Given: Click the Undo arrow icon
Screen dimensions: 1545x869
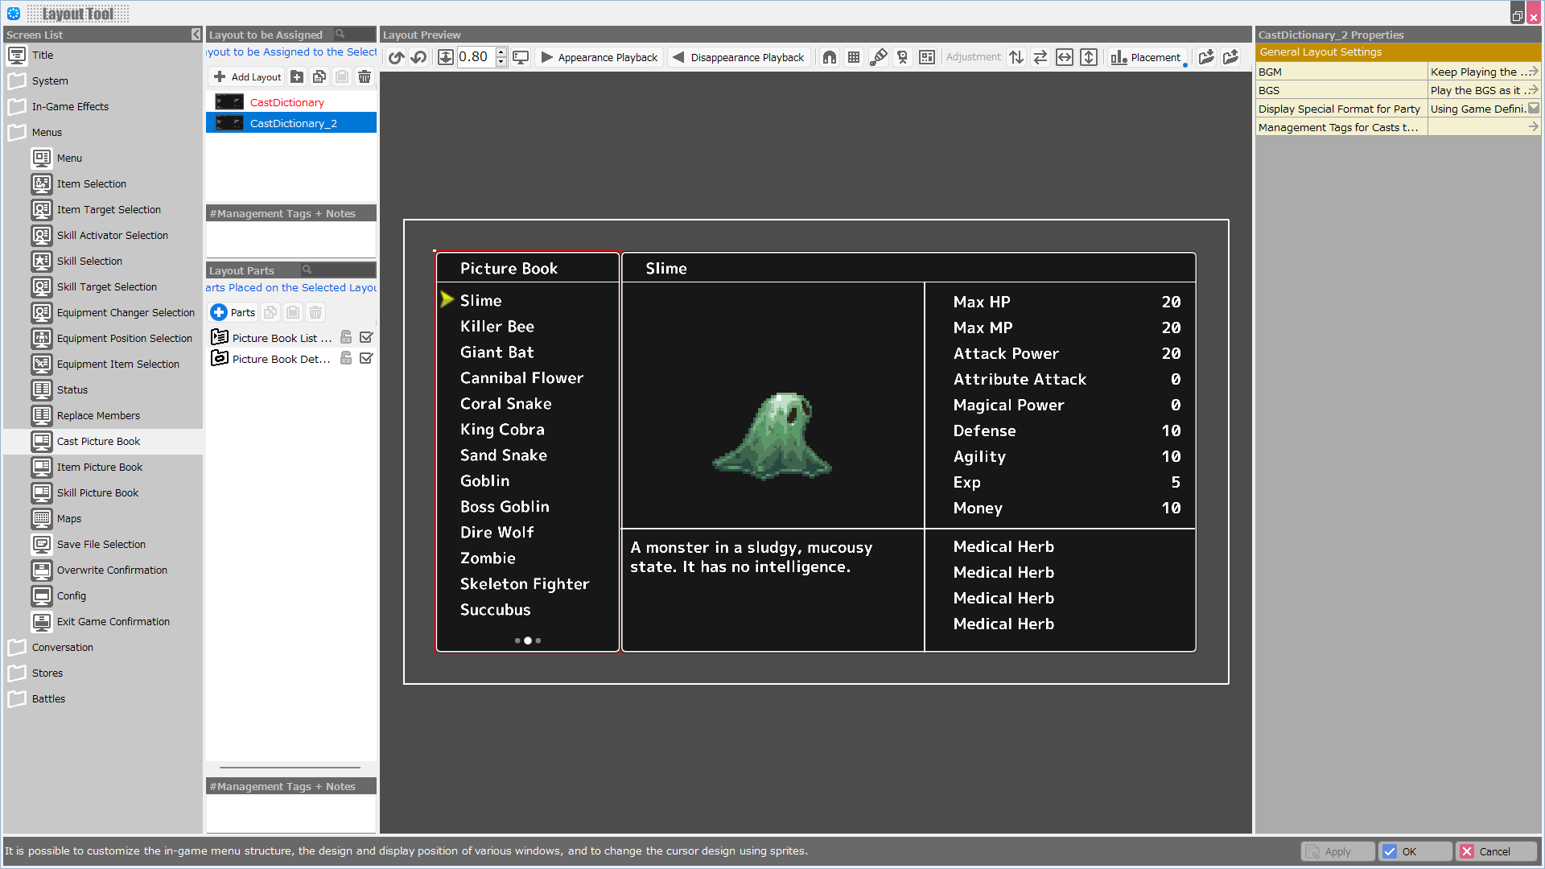Looking at the screenshot, I should click(x=396, y=57).
